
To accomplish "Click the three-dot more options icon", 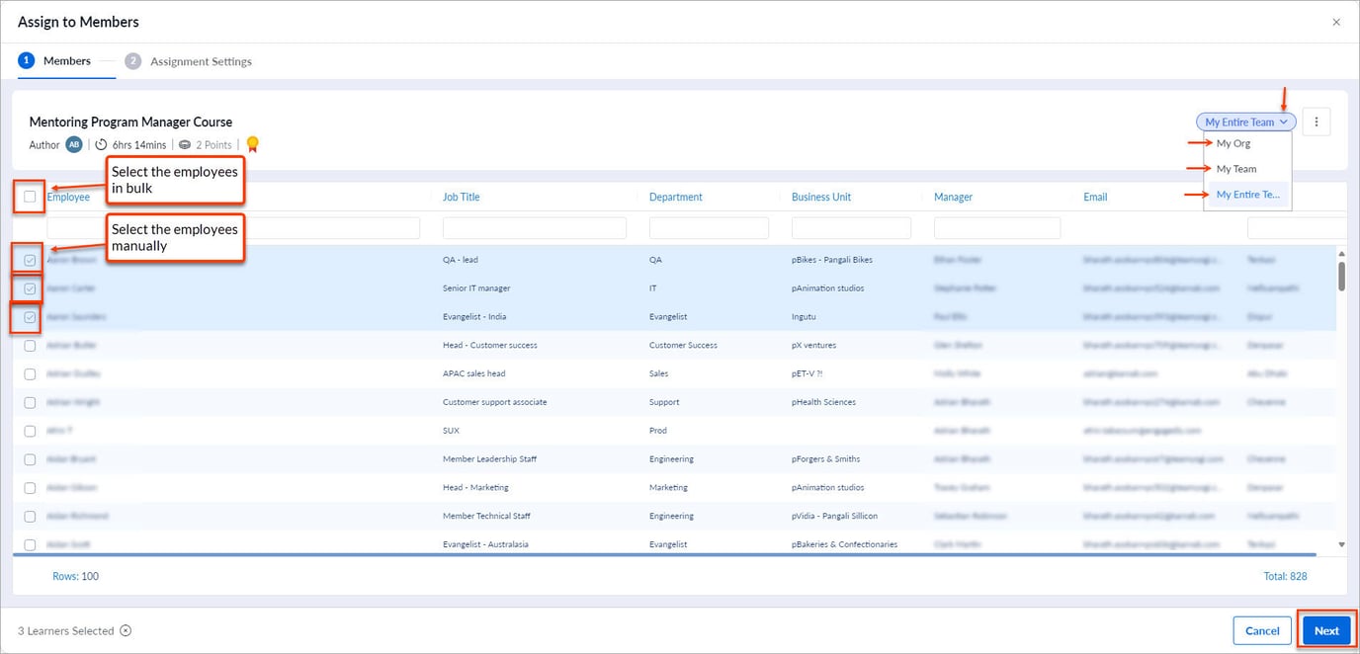I will point(1316,123).
